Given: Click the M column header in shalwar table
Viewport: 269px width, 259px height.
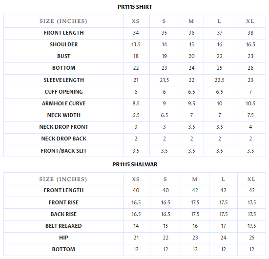Looking at the screenshot, I should (x=194, y=179).
